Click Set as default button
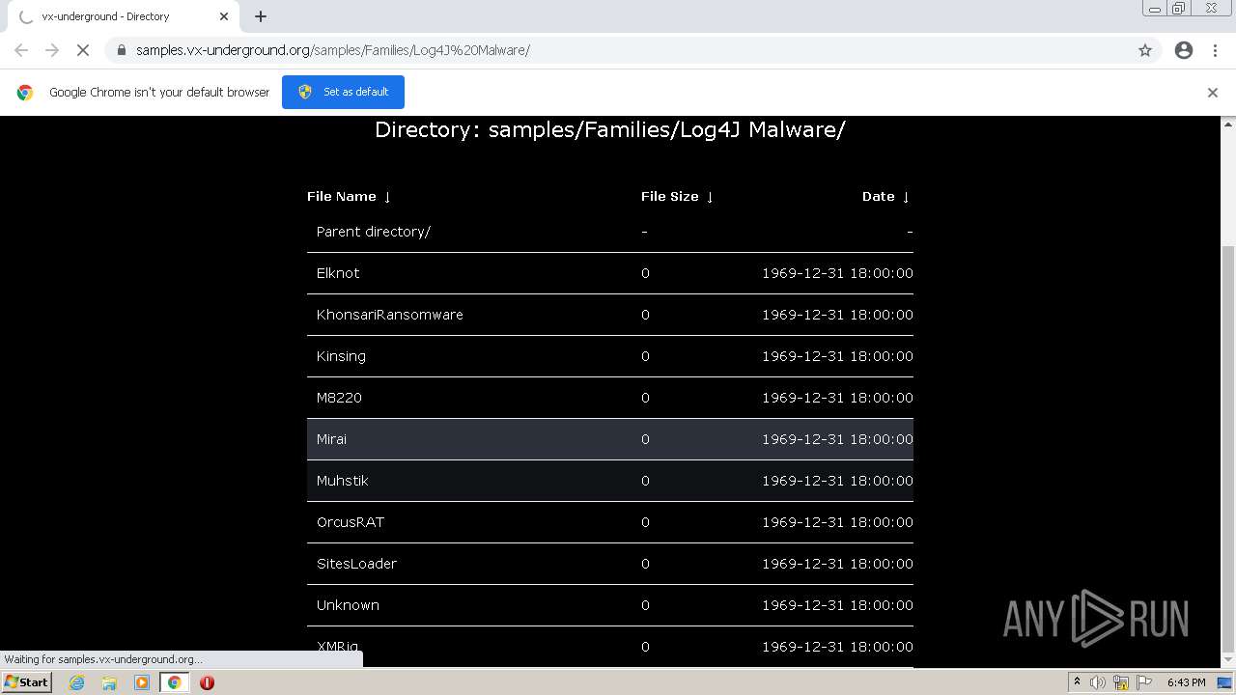The width and height of the screenshot is (1236, 695). (x=343, y=92)
